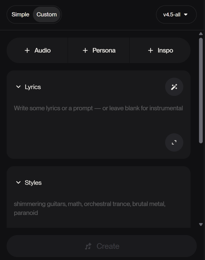This screenshot has width=205, height=260.
Task: Click the expand lyrics editor icon
Action: click(x=174, y=142)
